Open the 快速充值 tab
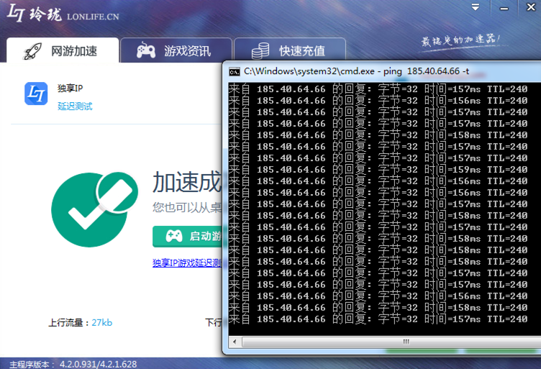 point(290,50)
